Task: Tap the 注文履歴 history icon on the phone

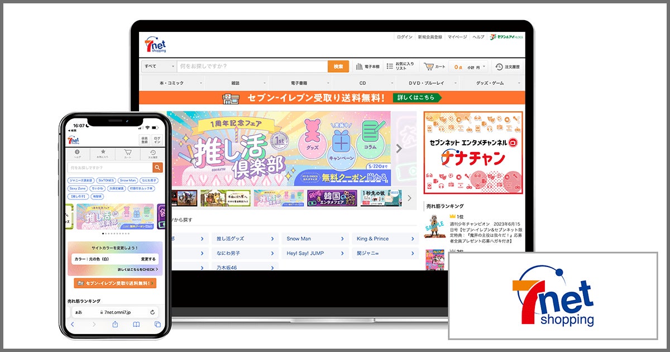Action: coord(152,153)
